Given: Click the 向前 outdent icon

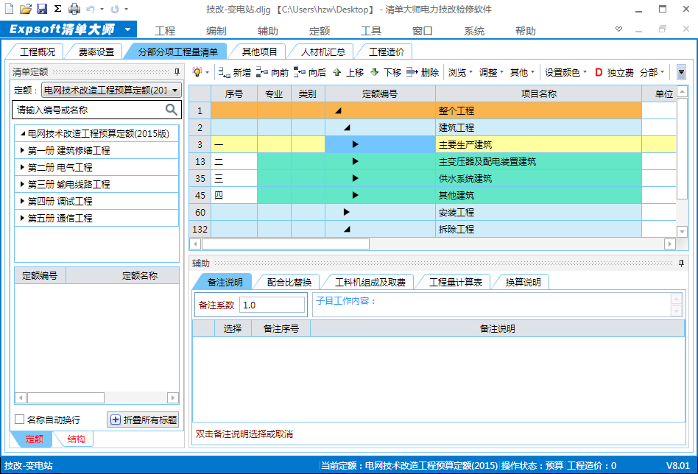Looking at the screenshot, I should point(262,72).
